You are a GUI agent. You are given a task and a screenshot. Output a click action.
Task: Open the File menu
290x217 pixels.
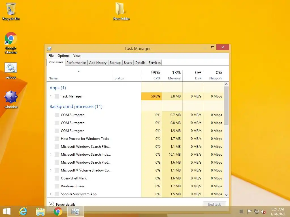click(x=51, y=56)
